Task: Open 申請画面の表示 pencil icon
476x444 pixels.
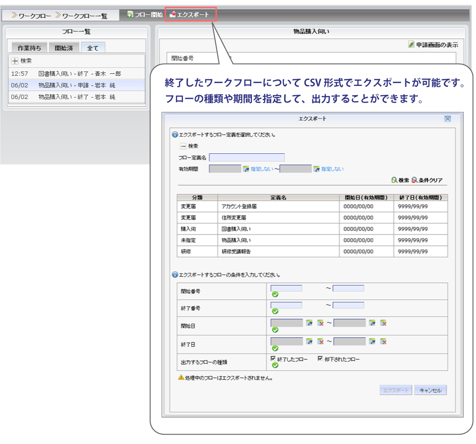Action: (x=411, y=45)
